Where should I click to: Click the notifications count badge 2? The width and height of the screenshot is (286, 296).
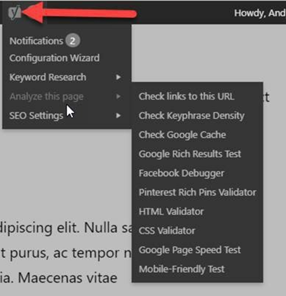73,41
